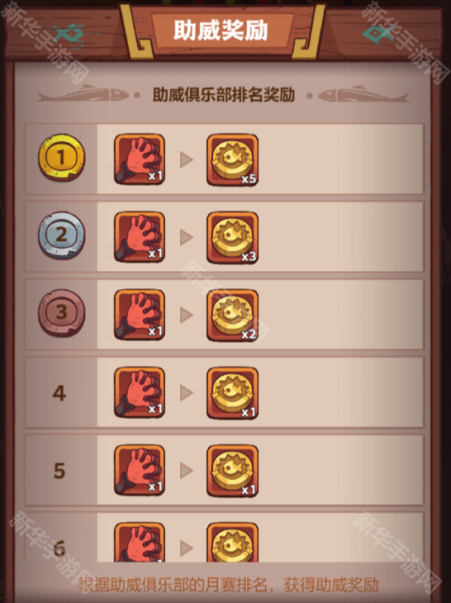Click the arrow in rank 1 row
Screen dimensions: 451x603
click(187, 159)
